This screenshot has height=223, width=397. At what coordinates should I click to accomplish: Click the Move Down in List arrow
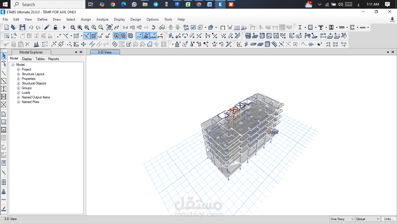pyautogui.click(x=178, y=27)
